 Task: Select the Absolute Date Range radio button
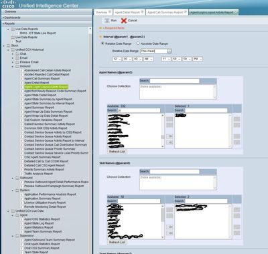[138, 43]
